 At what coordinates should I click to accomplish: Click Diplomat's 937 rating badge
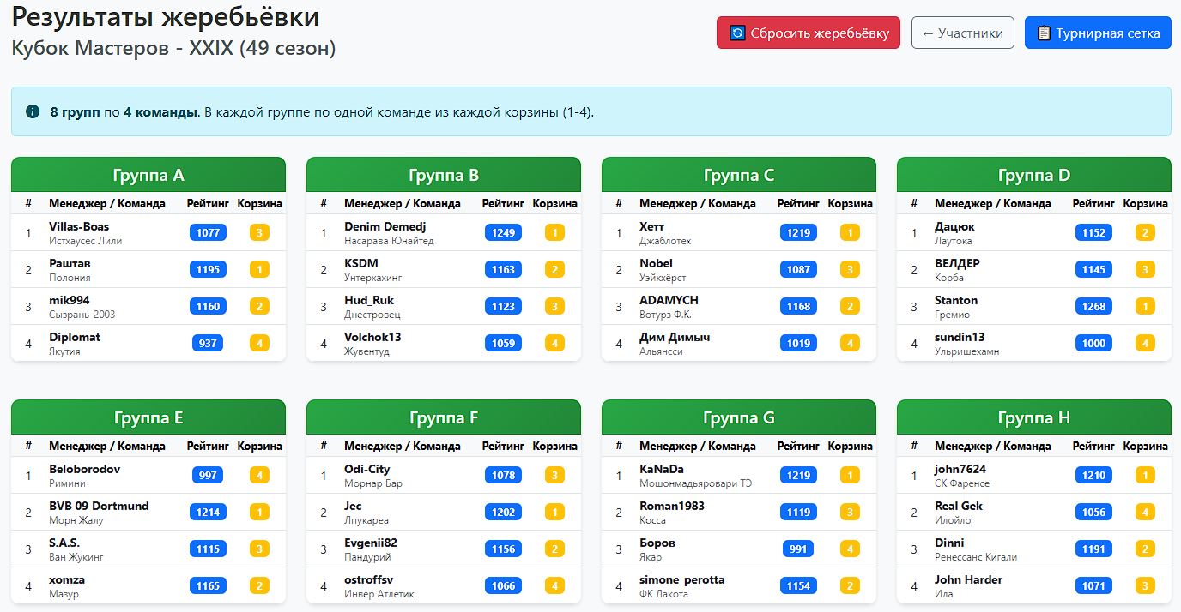pyautogui.click(x=208, y=343)
